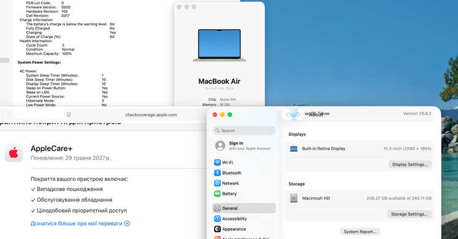Click the MacBook Air image in About This Mac
458x239 pixels.
(x=219, y=45)
